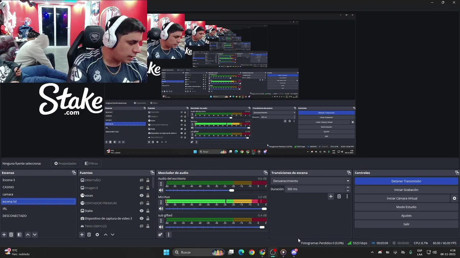Adjust Audio del escritorio volume slider

click(232, 190)
